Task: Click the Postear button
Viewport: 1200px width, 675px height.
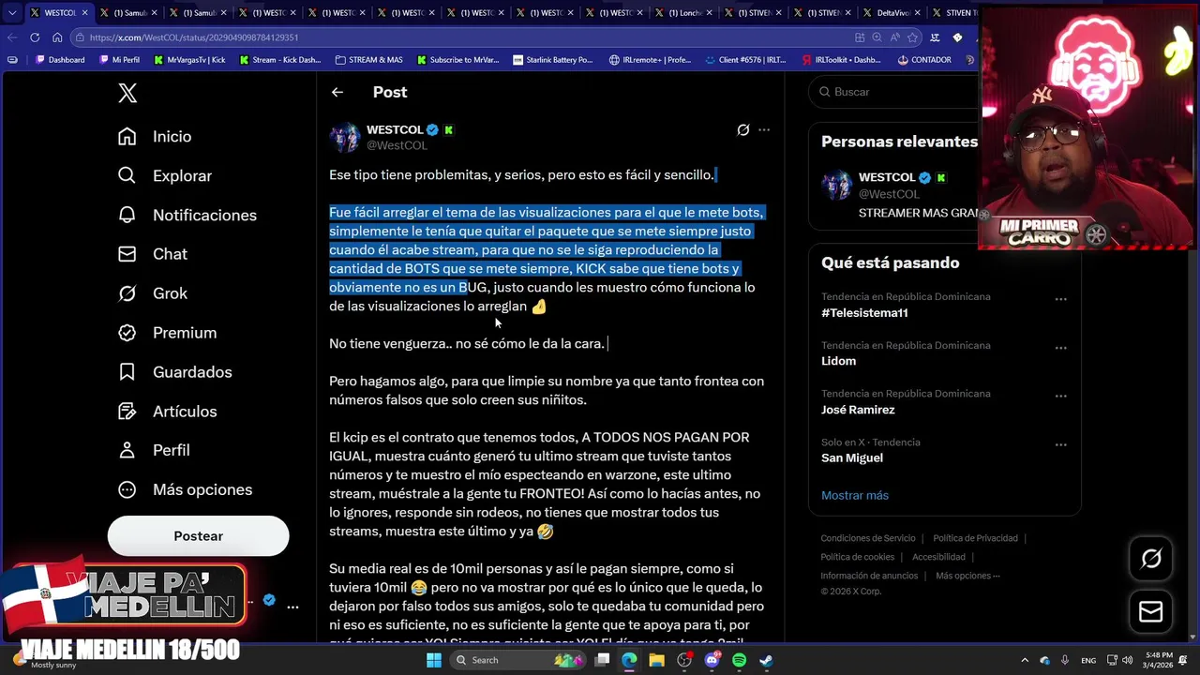Action: [198, 536]
